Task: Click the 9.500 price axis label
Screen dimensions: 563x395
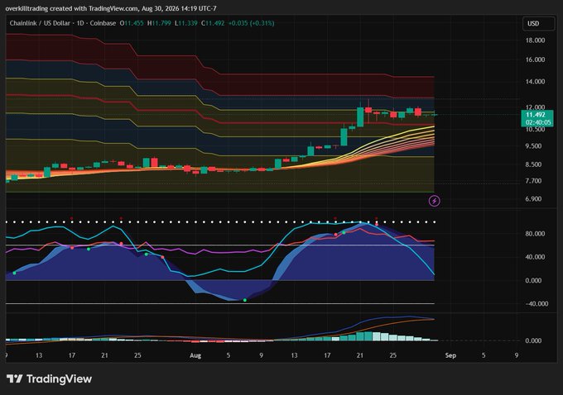Action: (533, 146)
